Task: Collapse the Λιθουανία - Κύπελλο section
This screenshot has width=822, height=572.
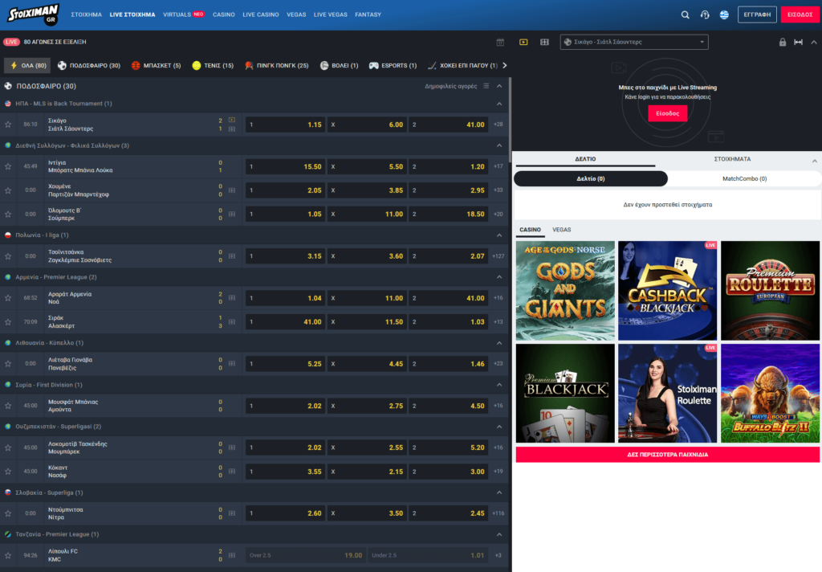Action: 499,343
